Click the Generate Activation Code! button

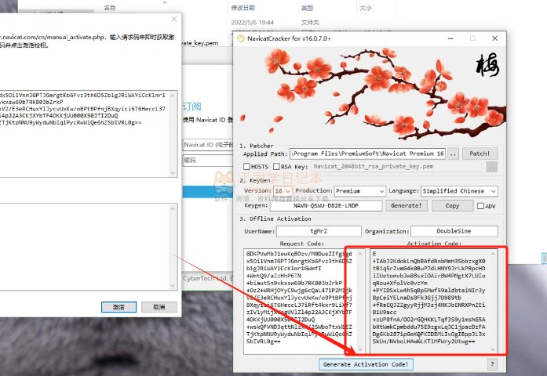[366, 364]
